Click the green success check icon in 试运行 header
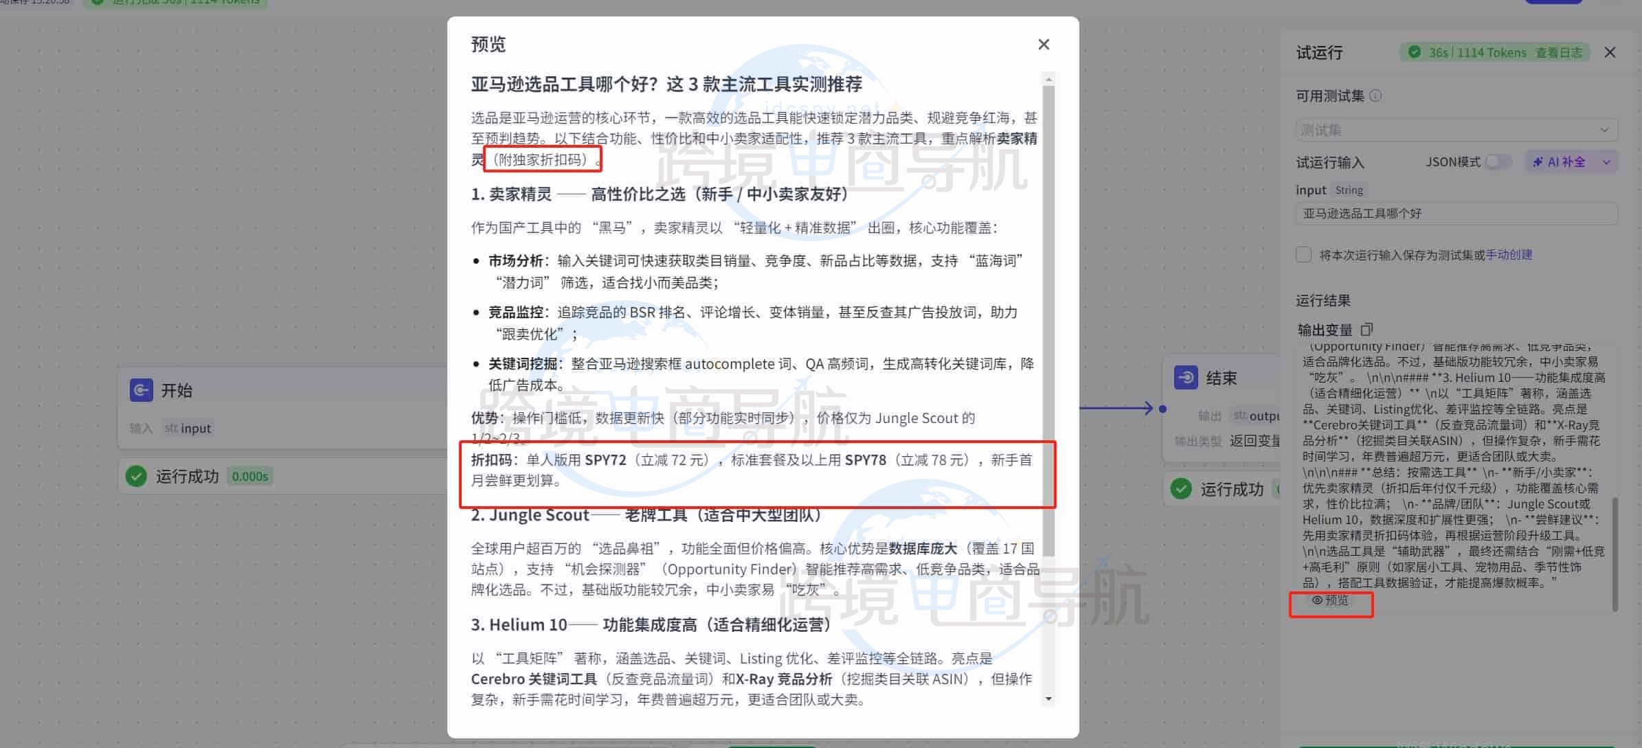The width and height of the screenshot is (1642, 748). pos(1415,52)
